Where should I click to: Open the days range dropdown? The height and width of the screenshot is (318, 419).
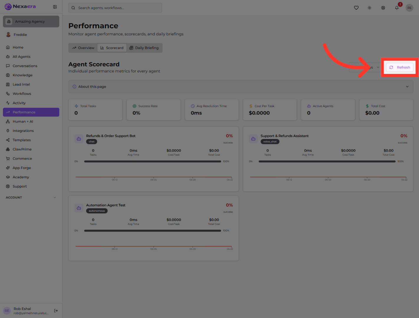point(365,67)
